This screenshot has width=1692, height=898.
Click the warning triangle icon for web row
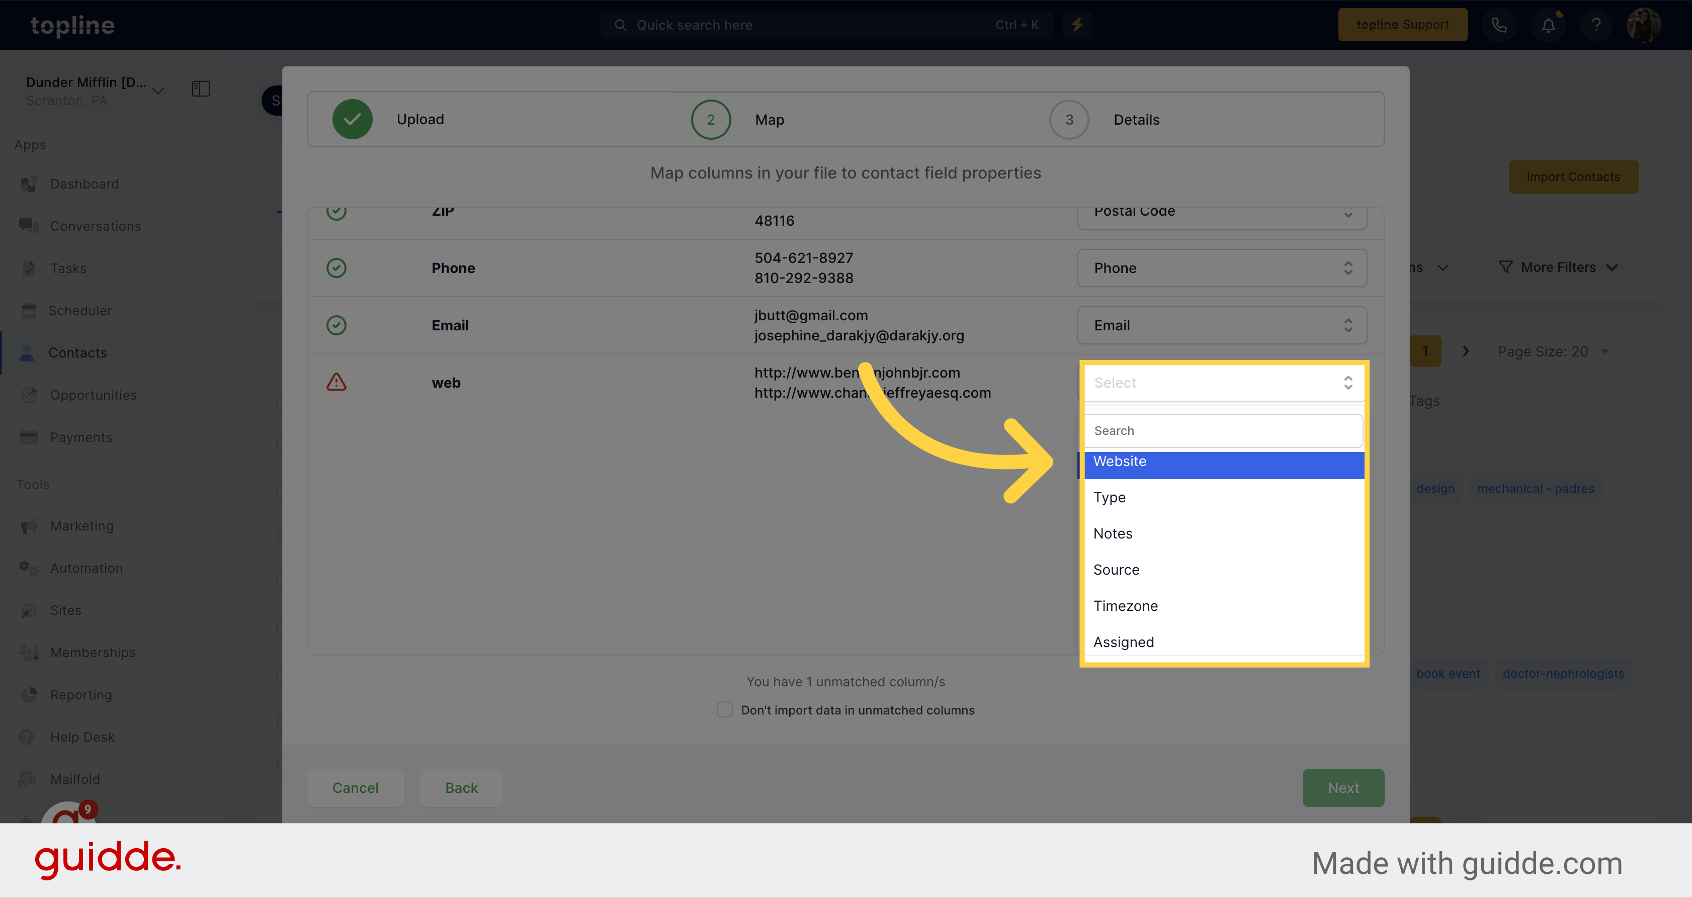[x=335, y=383]
